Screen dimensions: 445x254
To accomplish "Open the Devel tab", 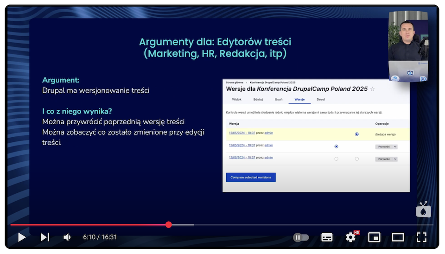I will coord(321,99).
